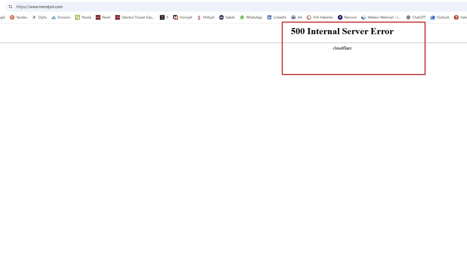Open the Milliyet bookmark
Image resolution: width=467 pixels, height=266 pixels.
tap(206, 17)
